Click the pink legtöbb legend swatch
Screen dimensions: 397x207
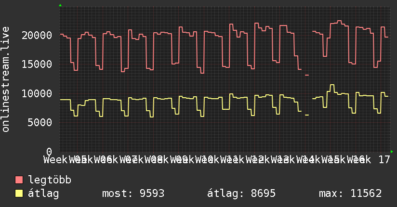coord(19,180)
